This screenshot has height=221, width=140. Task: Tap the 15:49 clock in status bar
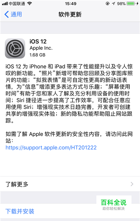coord(71,3)
